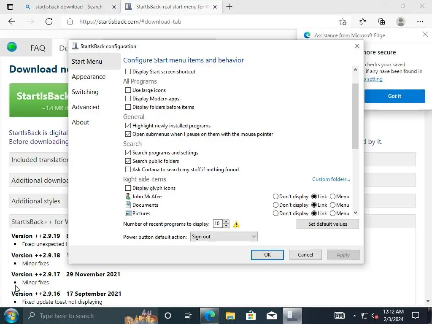432x324 pixels.
Task: Switch to Microsoft Edge taskbar icon
Action: pos(210,316)
